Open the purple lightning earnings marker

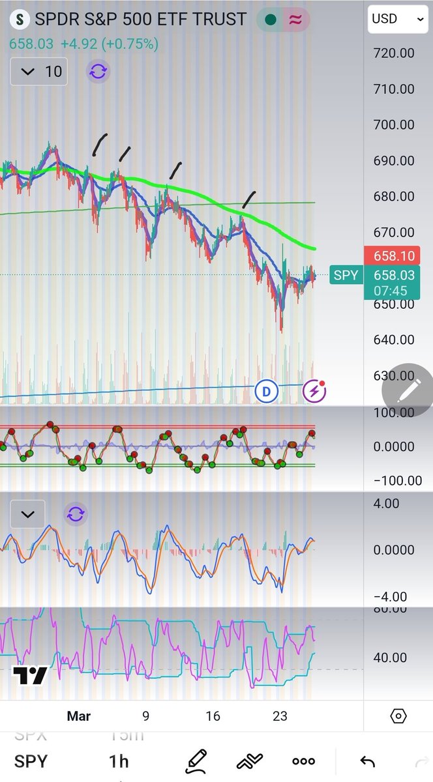click(315, 391)
